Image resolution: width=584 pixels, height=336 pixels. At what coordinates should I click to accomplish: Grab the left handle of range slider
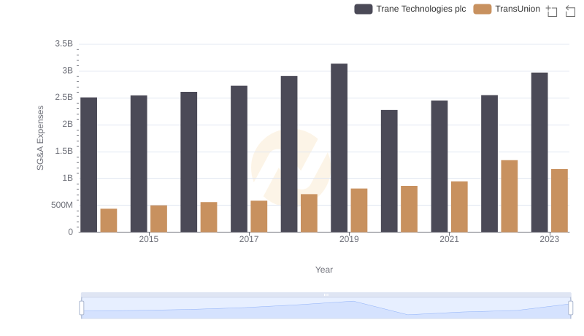point(82,308)
